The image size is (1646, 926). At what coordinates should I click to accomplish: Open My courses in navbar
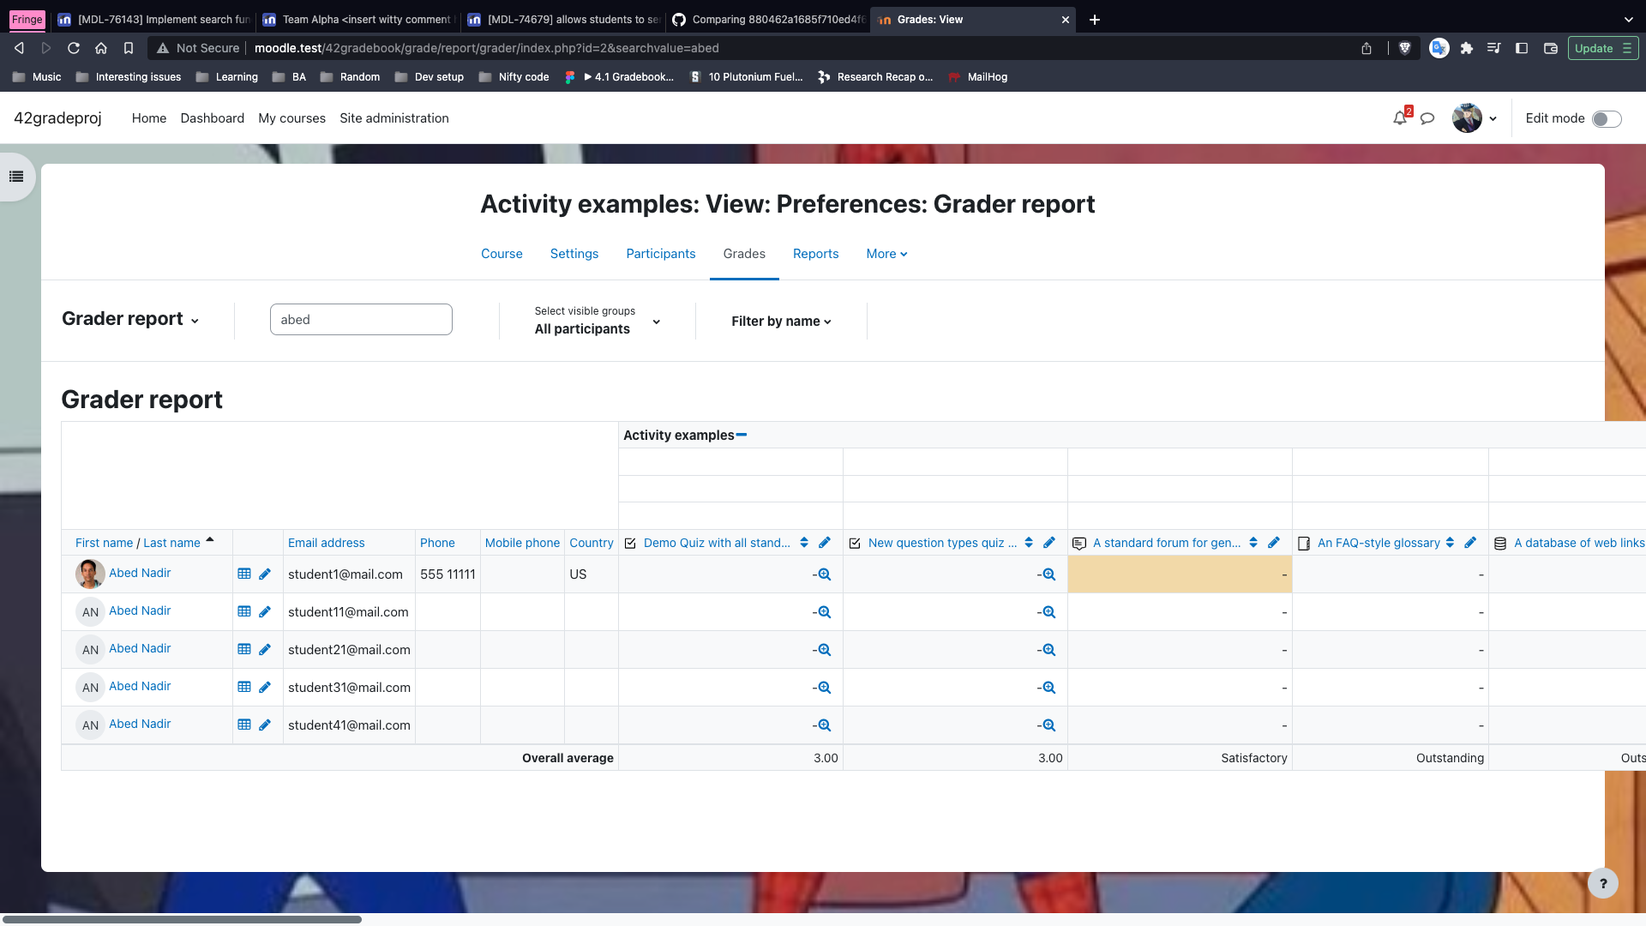point(291,118)
